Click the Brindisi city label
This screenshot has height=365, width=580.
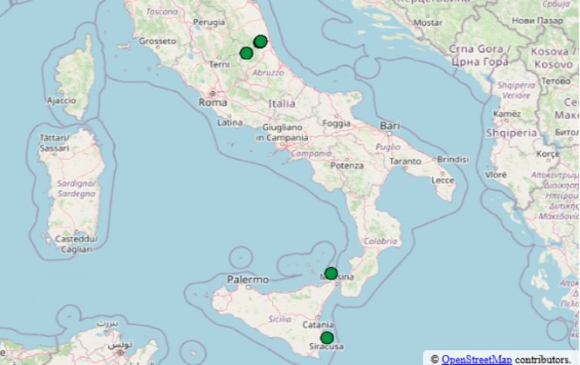tap(452, 160)
